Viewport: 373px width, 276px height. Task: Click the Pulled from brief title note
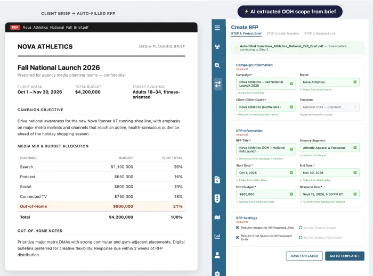pyautogui.click(x=250, y=93)
